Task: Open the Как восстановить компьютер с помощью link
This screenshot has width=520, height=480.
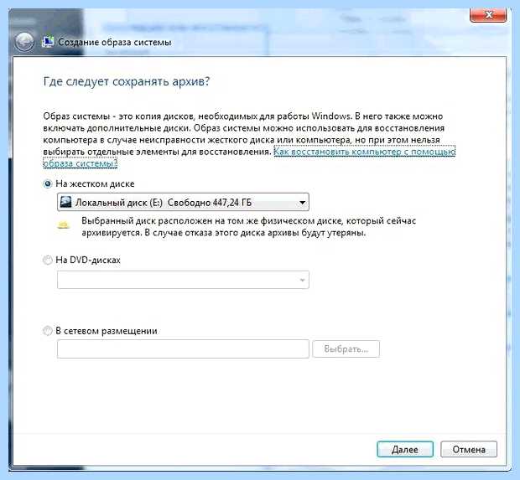Action: click(x=364, y=152)
